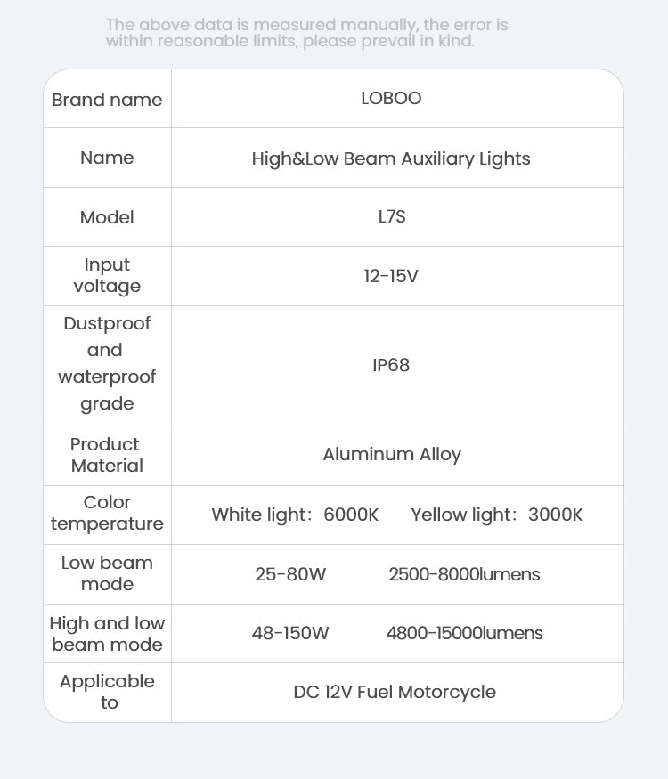Viewport: 668px width, 779px height.
Task: Select the Input voltage label
Action: click(x=107, y=275)
